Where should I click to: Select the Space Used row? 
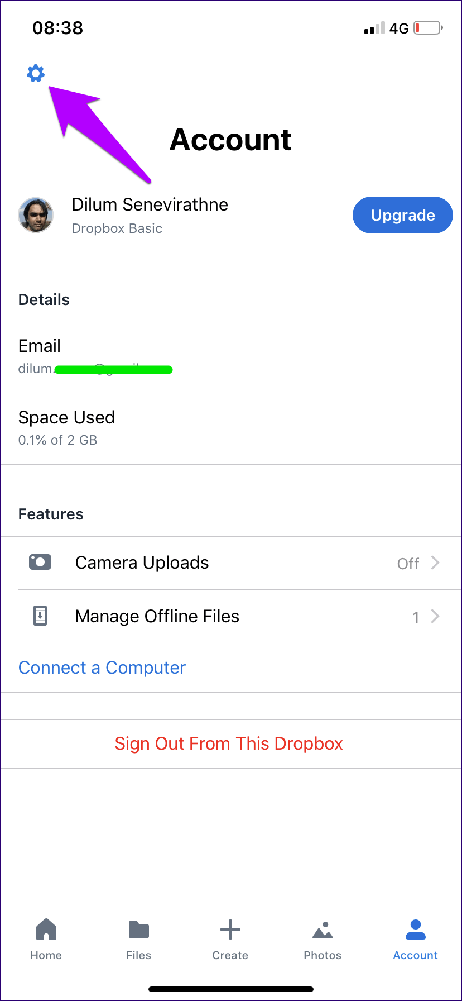pyautogui.click(x=231, y=428)
